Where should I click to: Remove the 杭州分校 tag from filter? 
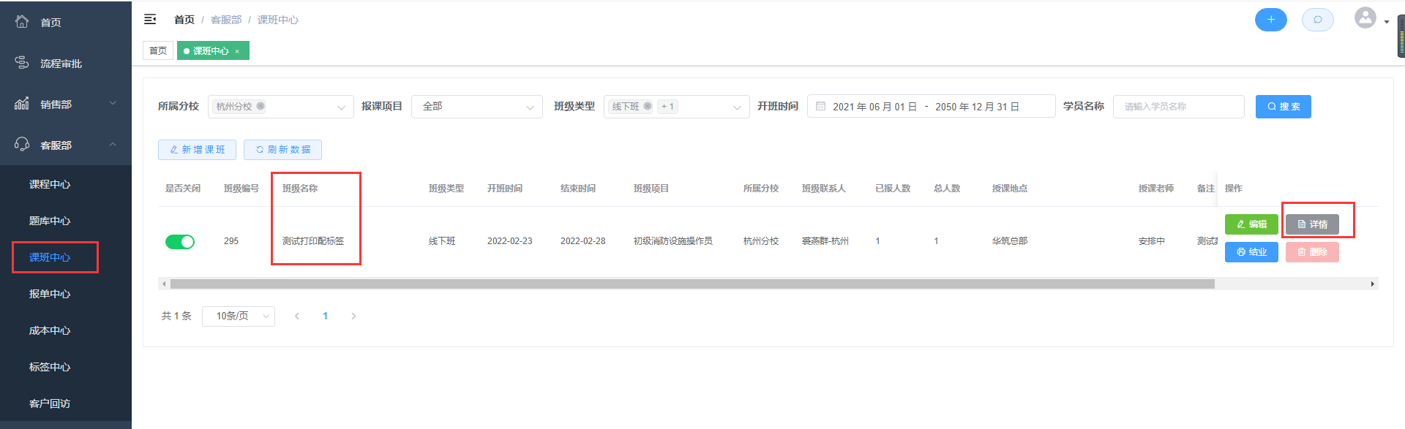[x=261, y=106]
